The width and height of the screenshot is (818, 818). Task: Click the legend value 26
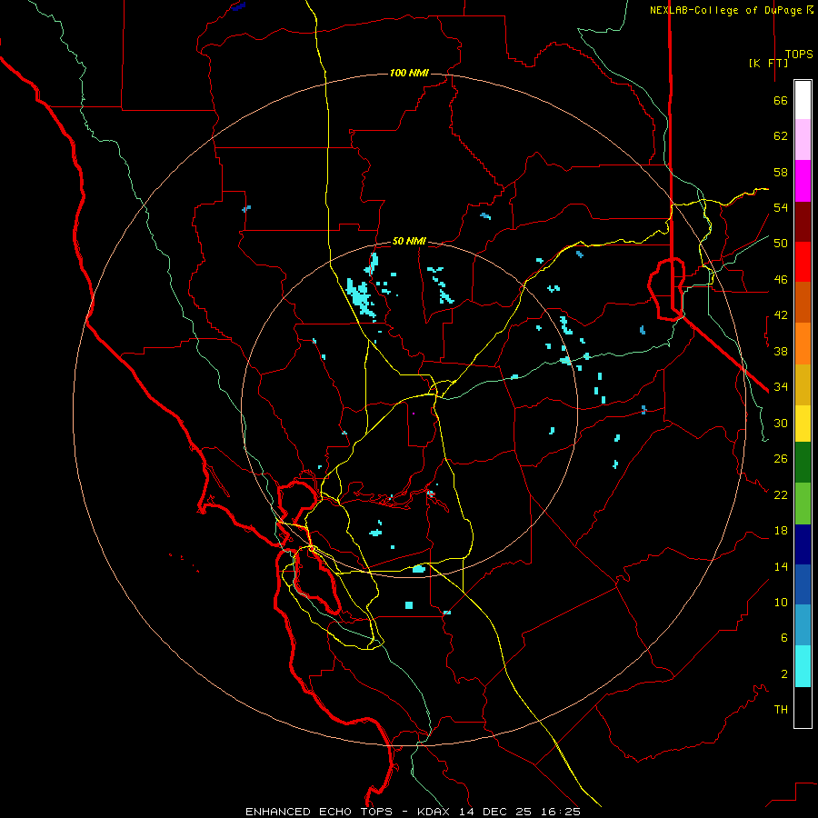click(781, 459)
